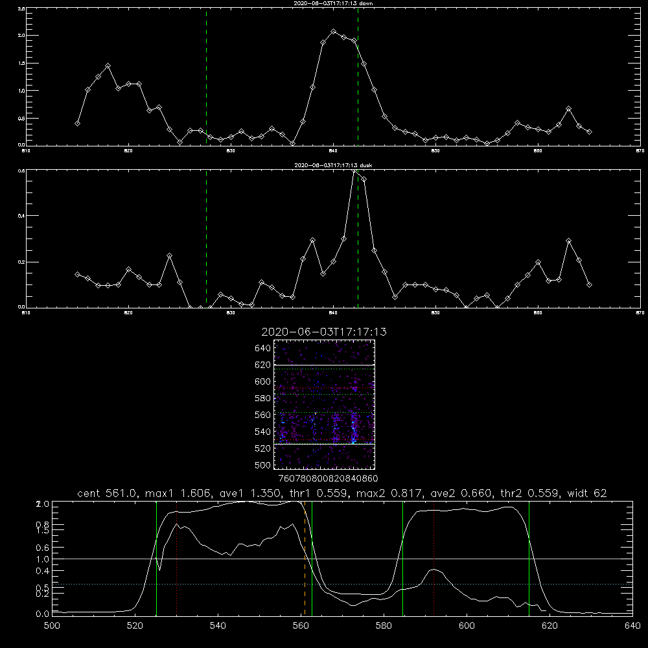This screenshot has height=648, width=648.
Task: Click the dusk plot first data point near 815
Action: [77, 274]
